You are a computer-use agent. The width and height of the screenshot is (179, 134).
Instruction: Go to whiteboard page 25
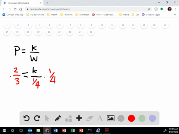point(91,32)
